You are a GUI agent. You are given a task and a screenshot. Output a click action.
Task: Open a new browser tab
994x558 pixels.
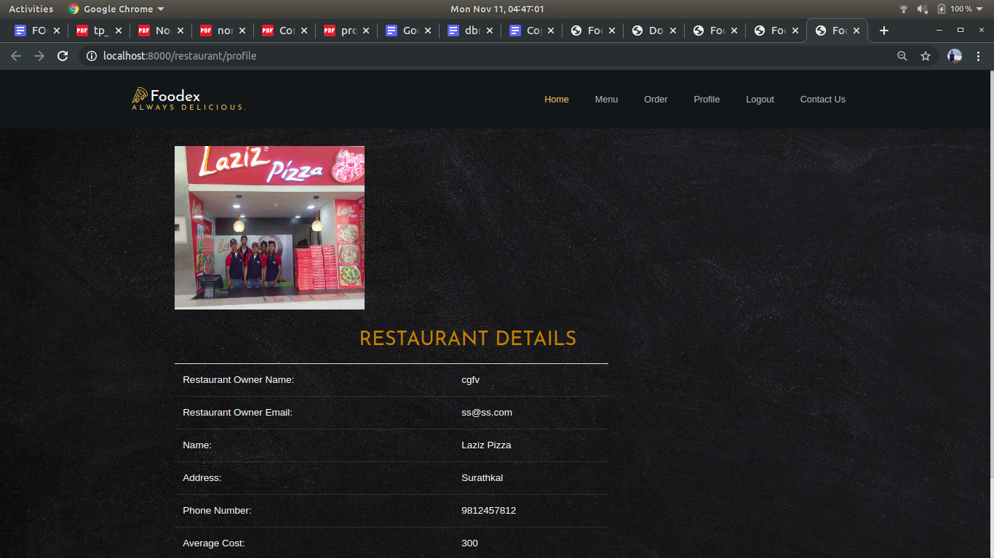pyautogui.click(x=883, y=31)
